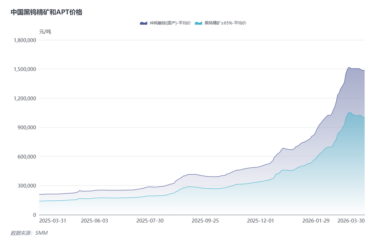The height and width of the screenshot is (243, 387).
Task: Select the 1,500,000 y-axis label
Action: click(x=24, y=69)
